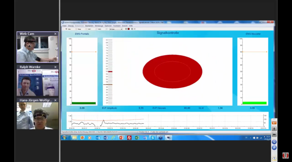Open Skype from the taskbar
Screen dimensions: 292x162
coord(153,138)
